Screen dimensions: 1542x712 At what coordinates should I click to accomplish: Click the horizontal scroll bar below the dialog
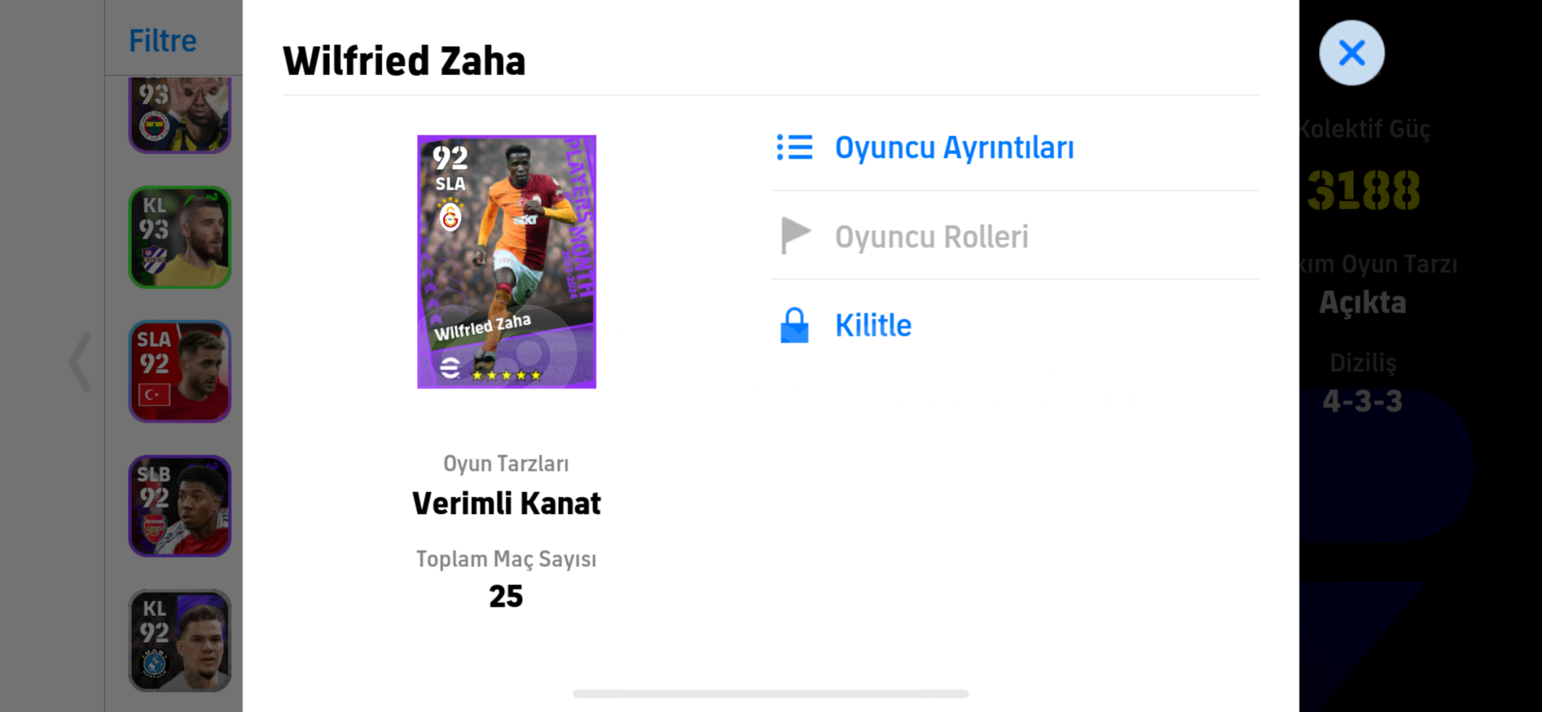[771, 694]
